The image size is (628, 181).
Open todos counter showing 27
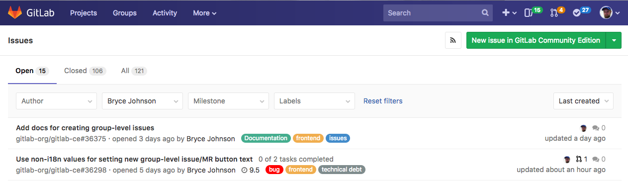point(581,12)
